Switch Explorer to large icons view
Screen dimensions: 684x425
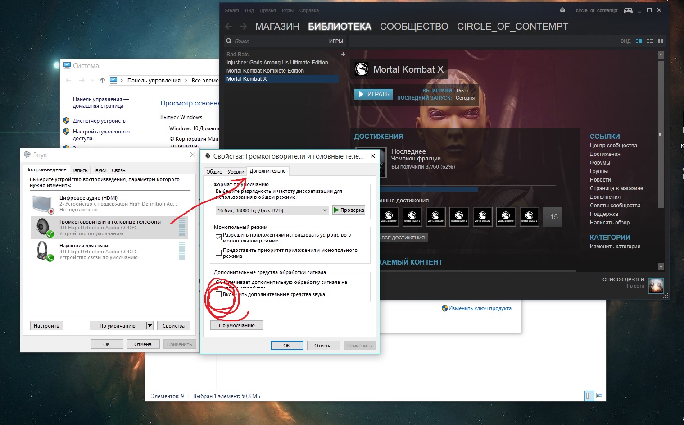[x=599, y=396]
